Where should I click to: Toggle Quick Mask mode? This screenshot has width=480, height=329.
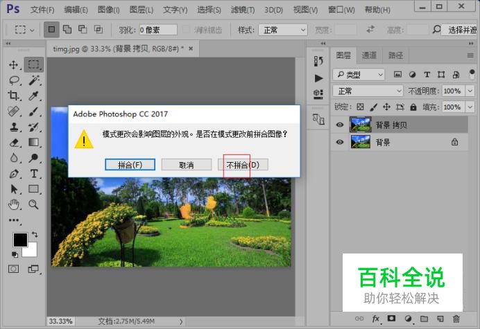point(13,269)
